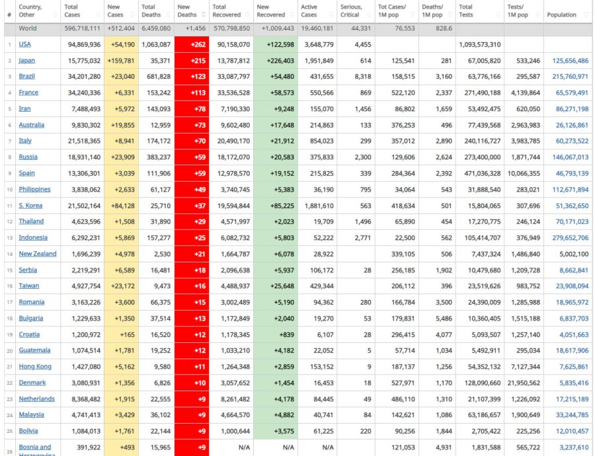Open the New Zealand country link

(38, 254)
